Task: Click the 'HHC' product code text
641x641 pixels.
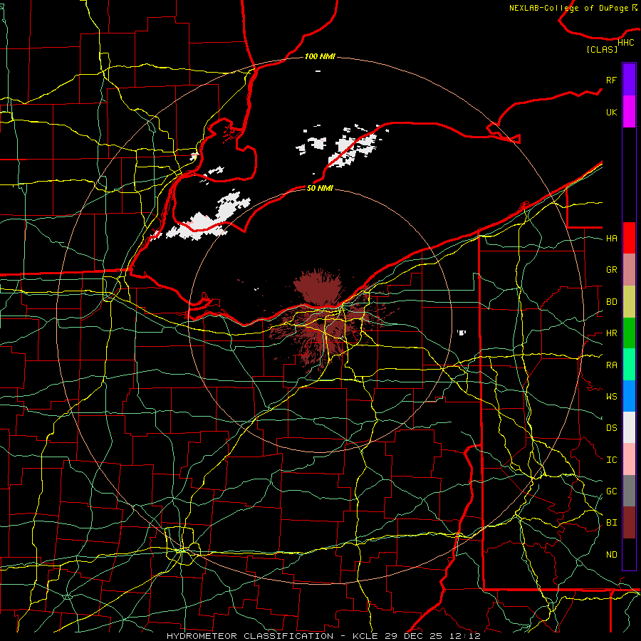Action: click(625, 43)
